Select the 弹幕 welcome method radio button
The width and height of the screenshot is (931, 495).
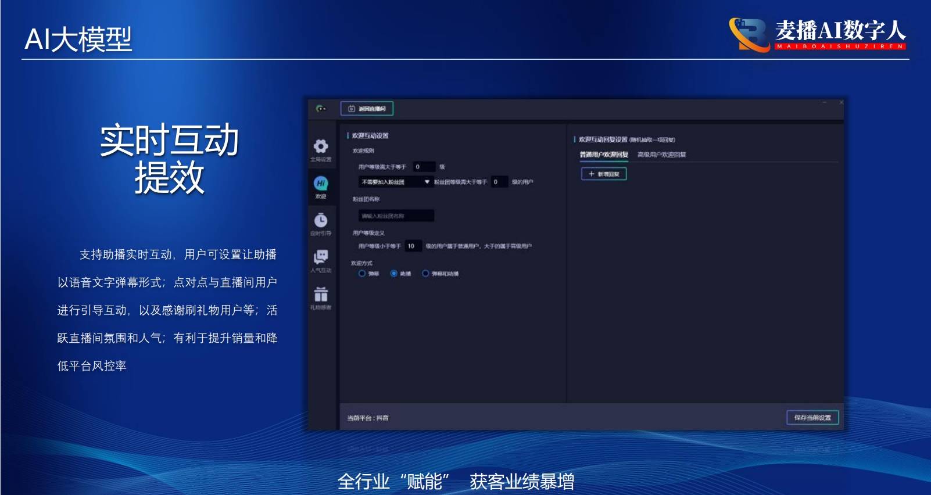[362, 274]
